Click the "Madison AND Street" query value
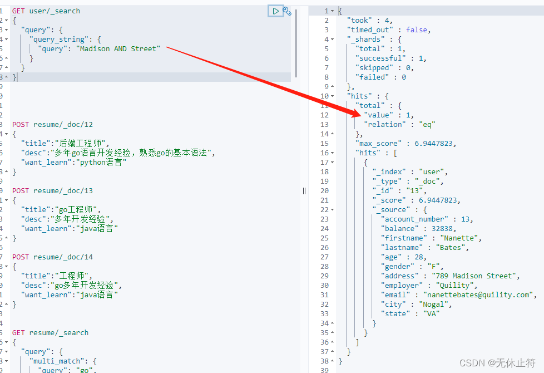 (x=118, y=49)
